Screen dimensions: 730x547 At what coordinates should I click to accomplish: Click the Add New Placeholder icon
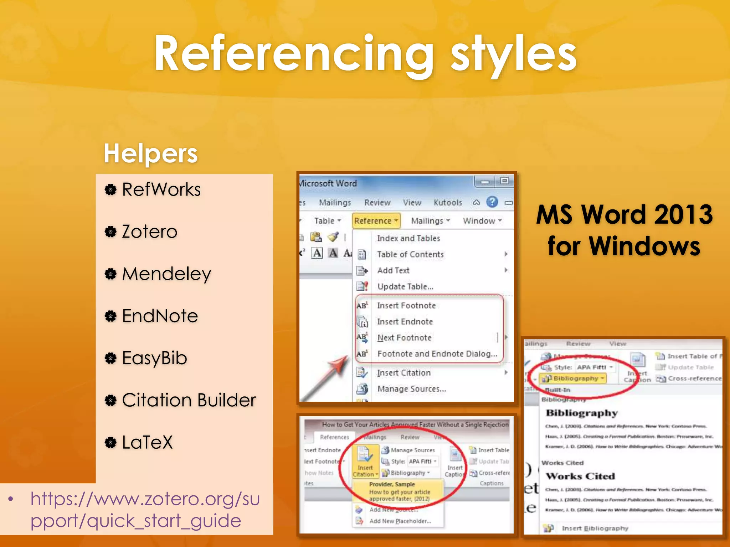(x=360, y=521)
